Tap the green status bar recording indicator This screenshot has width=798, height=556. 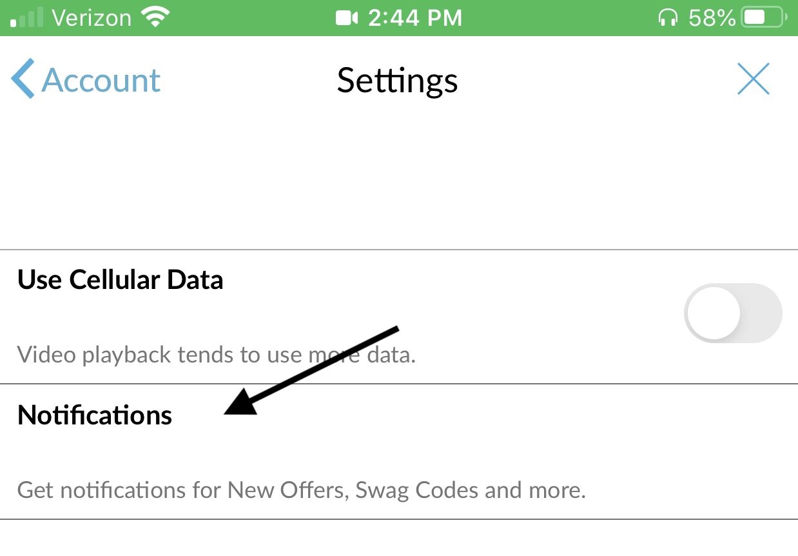click(x=399, y=18)
